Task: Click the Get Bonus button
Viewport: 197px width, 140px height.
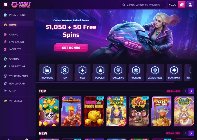Action: click(71, 48)
